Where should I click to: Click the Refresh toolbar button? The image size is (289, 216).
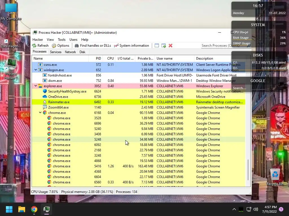pos(40,46)
